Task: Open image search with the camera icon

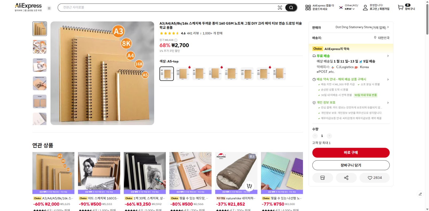Action: (280, 8)
